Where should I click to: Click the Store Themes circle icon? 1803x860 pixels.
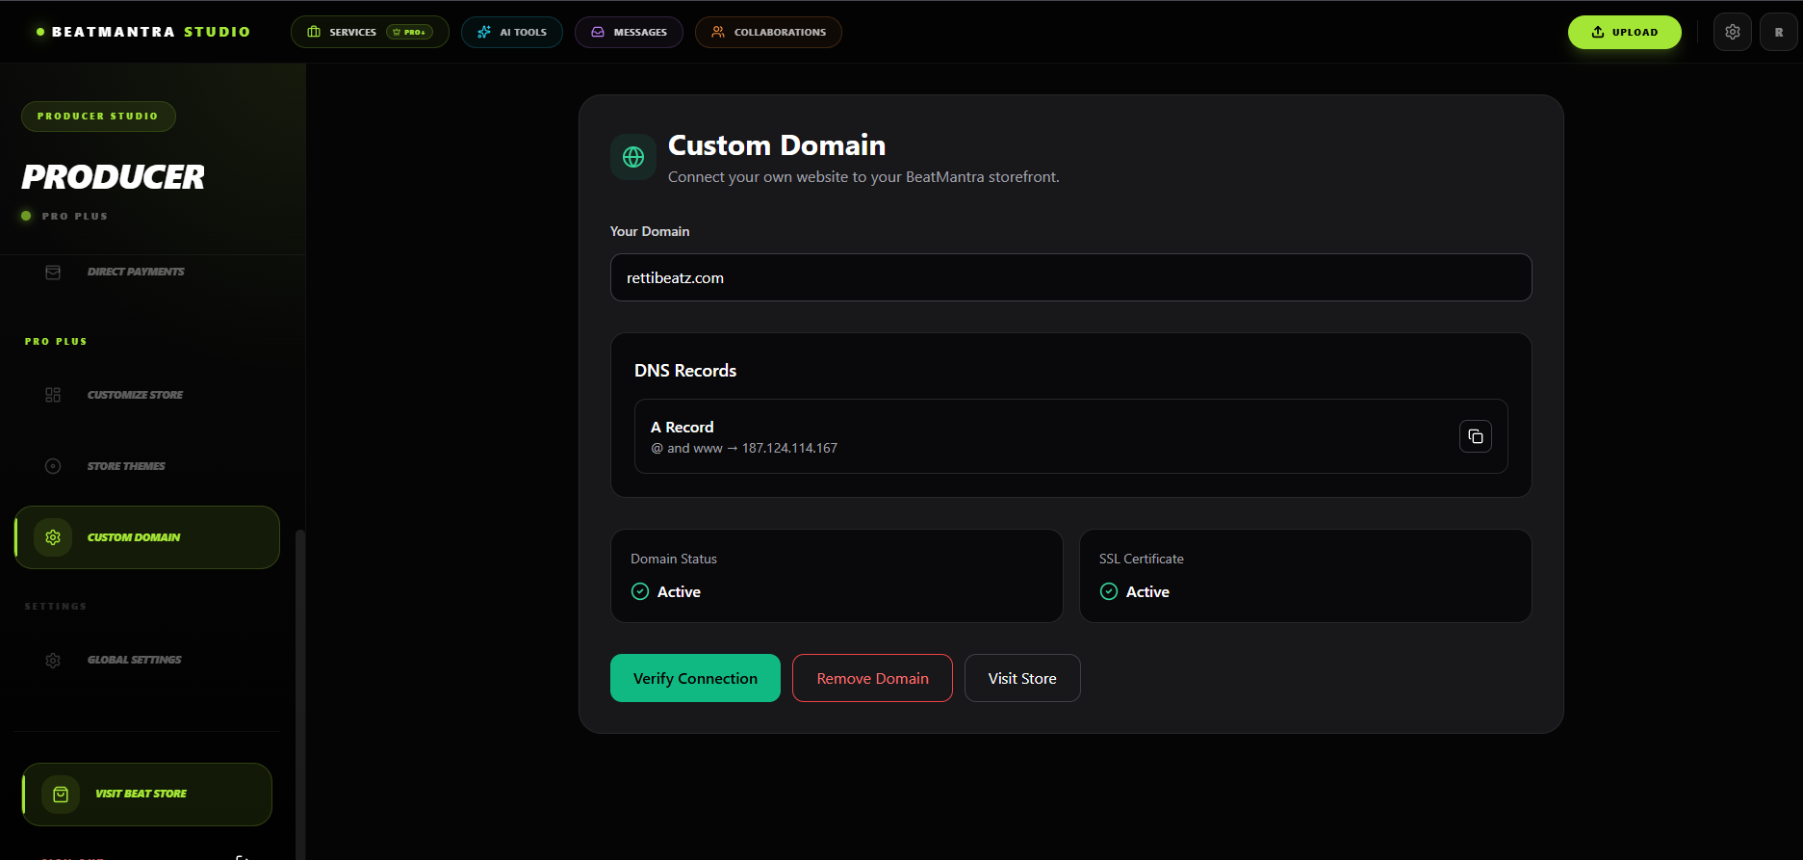click(x=53, y=466)
